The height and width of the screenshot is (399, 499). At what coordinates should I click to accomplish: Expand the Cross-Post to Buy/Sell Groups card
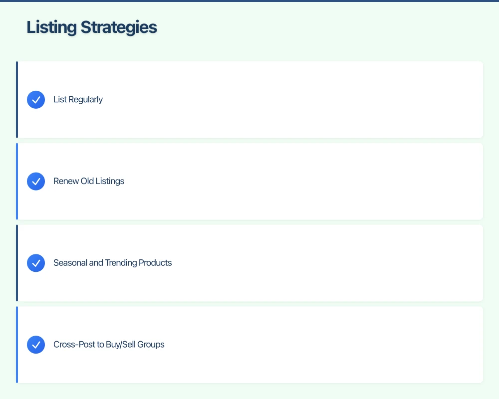[x=249, y=344]
